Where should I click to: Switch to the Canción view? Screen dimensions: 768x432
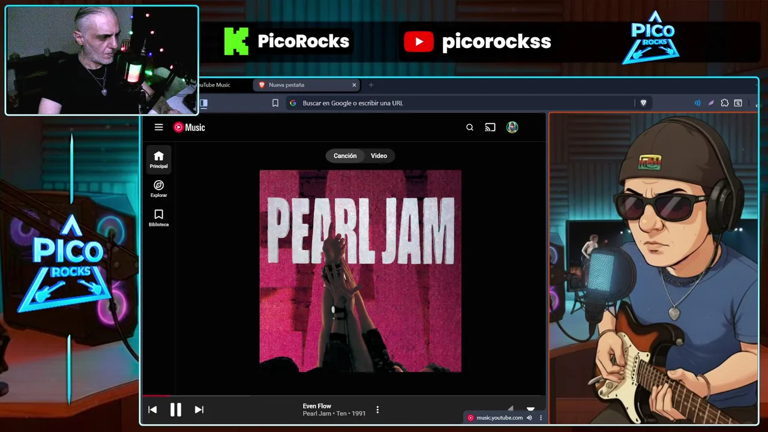tap(345, 155)
